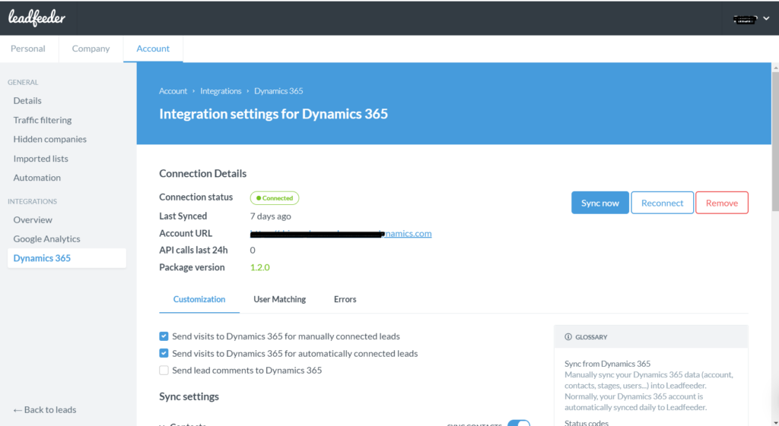
Task: Click Back to leads link
Action: coord(45,409)
